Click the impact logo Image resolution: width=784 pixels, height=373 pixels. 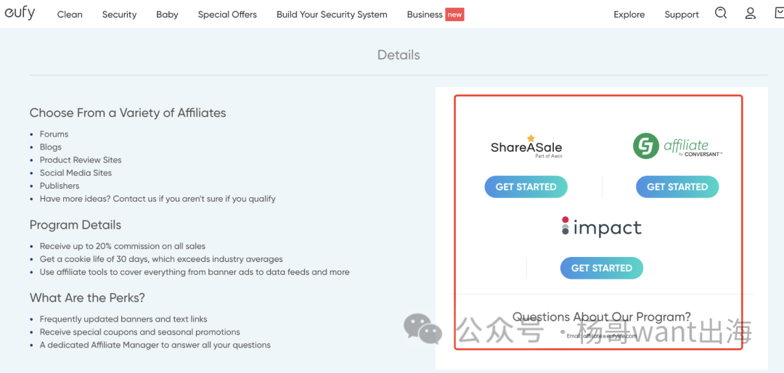(x=602, y=228)
